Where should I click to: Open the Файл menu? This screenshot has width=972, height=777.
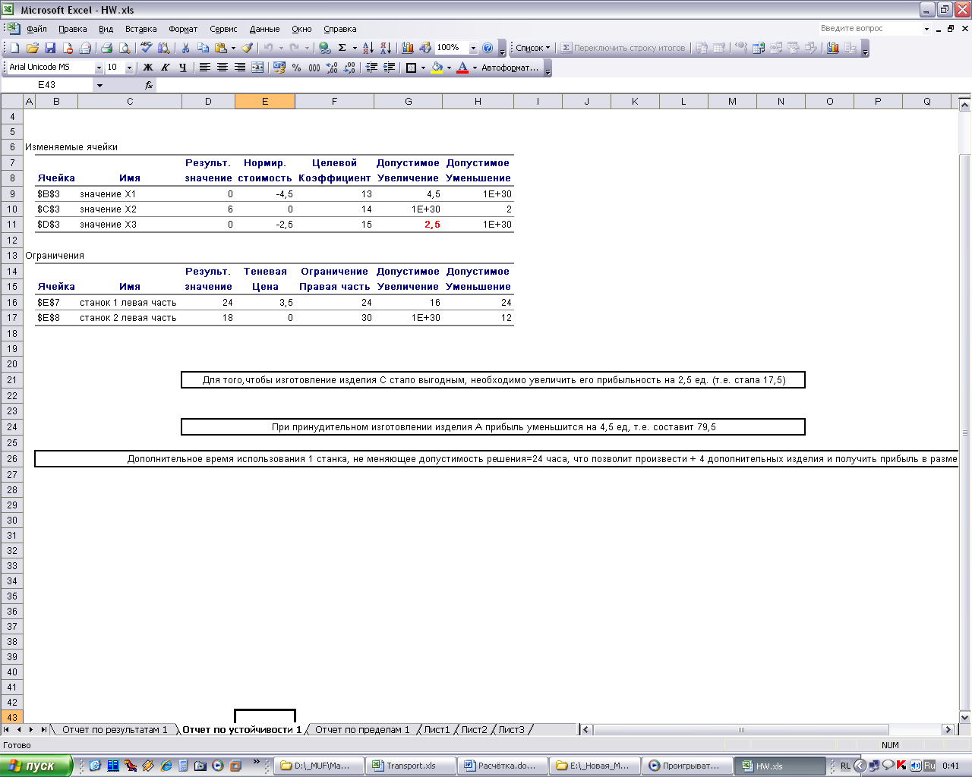36,29
